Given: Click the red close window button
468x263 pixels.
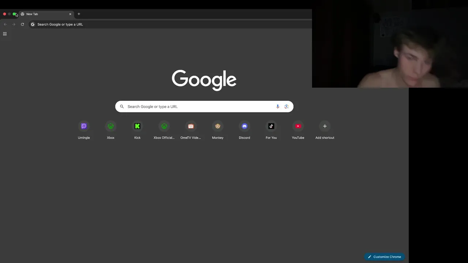Looking at the screenshot, I should 4,14.
